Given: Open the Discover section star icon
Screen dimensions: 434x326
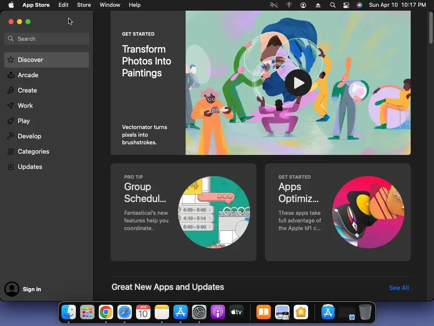Looking at the screenshot, I should [x=11, y=59].
